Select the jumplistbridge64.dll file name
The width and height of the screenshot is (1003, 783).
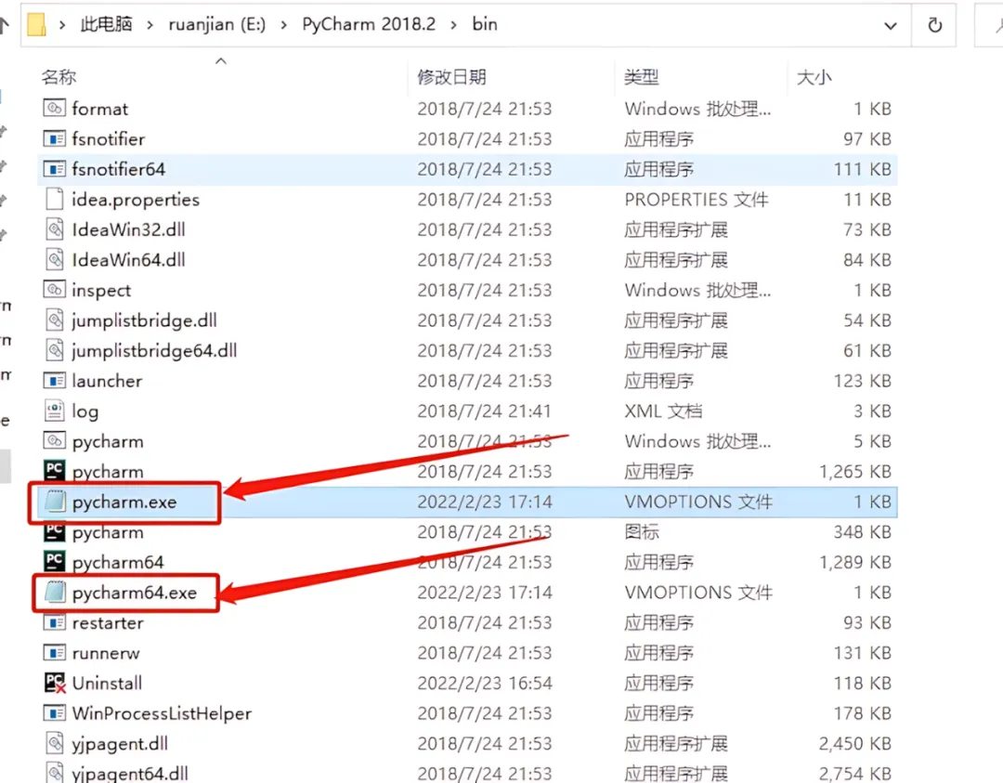(154, 350)
